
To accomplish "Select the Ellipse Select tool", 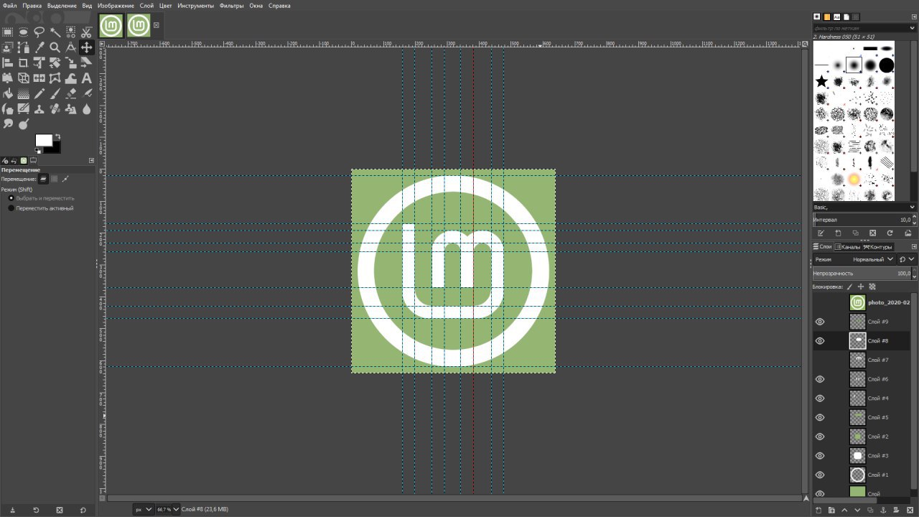I will click(24, 32).
